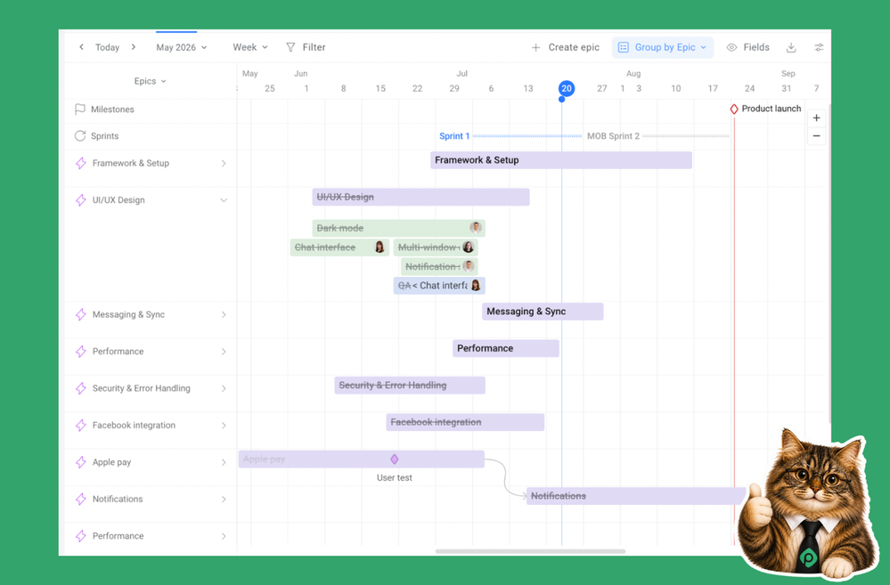Viewport: 890px width, 585px height.
Task: Click the Sprints cycle icon
Action: point(80,135)
